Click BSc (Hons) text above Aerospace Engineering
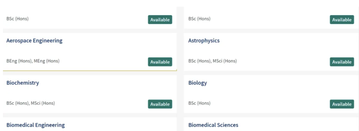 click(17, 19)
